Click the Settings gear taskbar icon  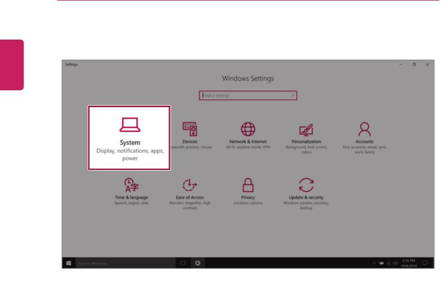(198, 263)
